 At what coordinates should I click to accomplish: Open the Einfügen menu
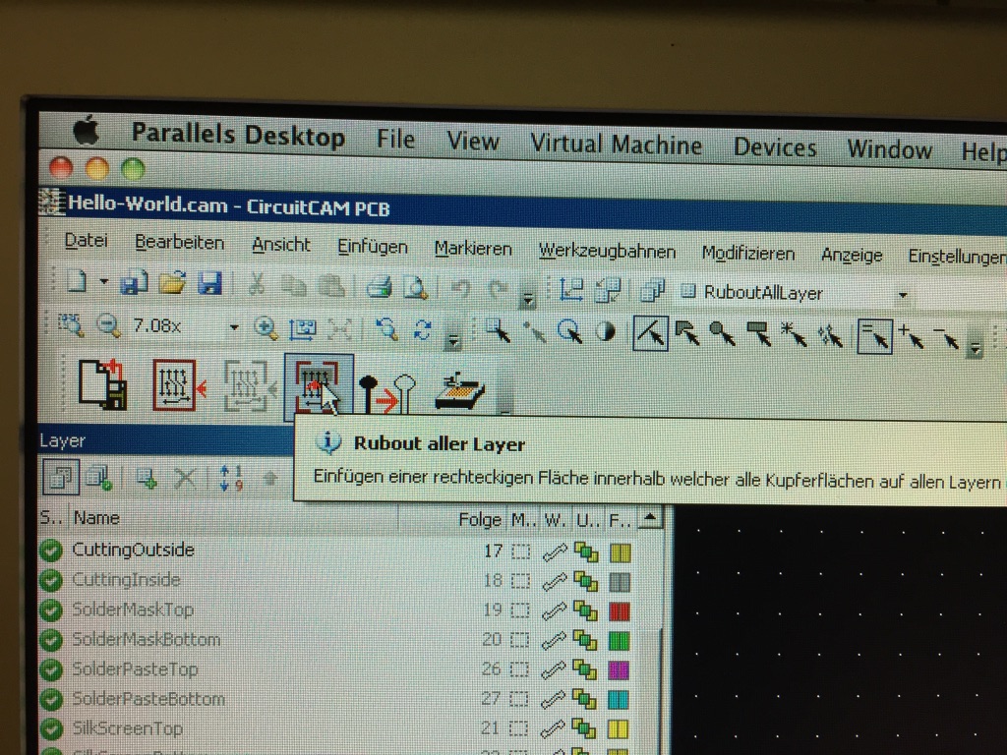[x=373, y=247]
